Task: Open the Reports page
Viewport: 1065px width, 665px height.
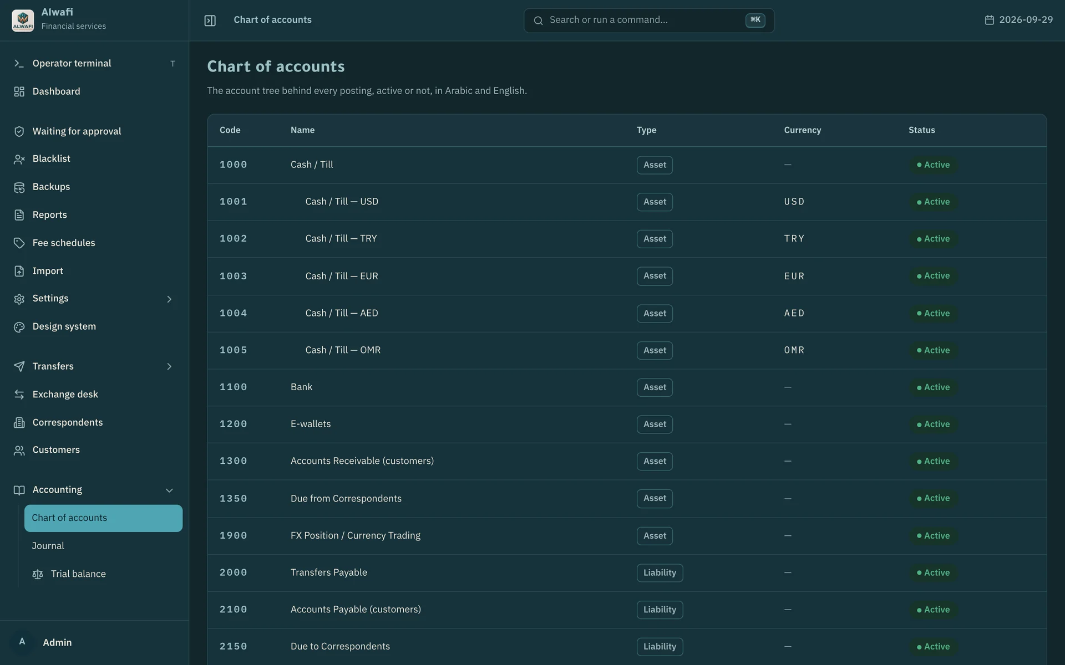Action: click(x=94, y=215)
